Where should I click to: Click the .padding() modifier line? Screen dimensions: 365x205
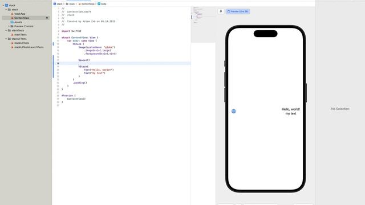[x=80, y=83]
